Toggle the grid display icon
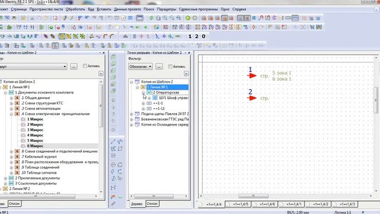The height and width of the screenshot is (214, 380). 240,18
